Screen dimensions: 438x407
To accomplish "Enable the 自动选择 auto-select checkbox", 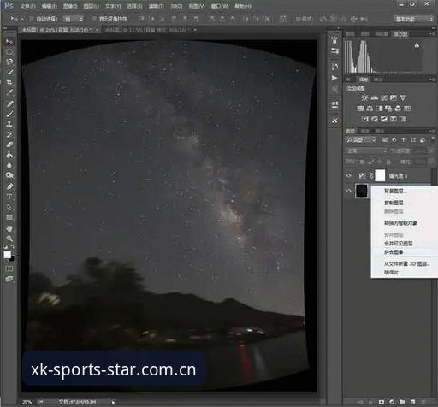I will [x=32, y=19].
